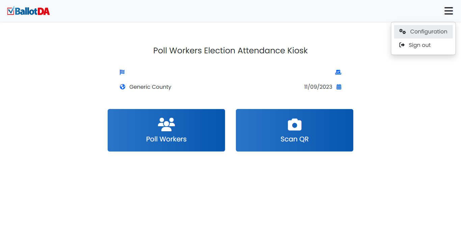Click the people group icon
Screen dimensions: 461x246
pyautogui.click(x=166, y=124)
